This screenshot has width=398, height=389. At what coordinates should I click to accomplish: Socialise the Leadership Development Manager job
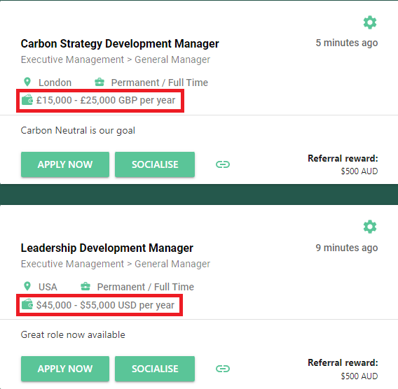155,369
